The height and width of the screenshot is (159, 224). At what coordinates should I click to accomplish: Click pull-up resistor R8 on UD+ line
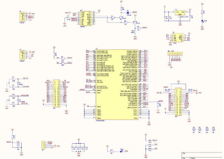(x=54, y=55)
